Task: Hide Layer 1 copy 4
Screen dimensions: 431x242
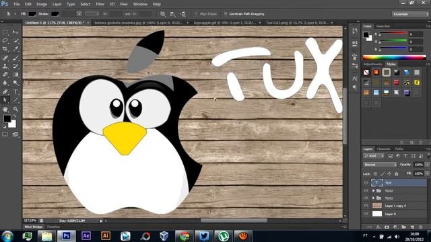Action: pyautogui.click(x=366, y=206)
